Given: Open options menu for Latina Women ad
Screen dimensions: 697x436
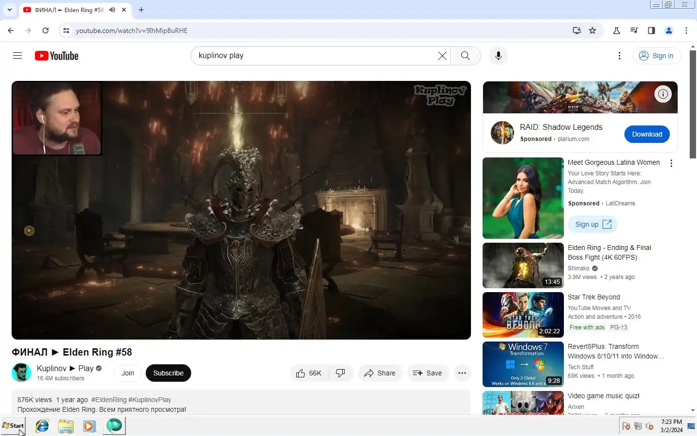Looking at the screenshot, I should point(671,163).
